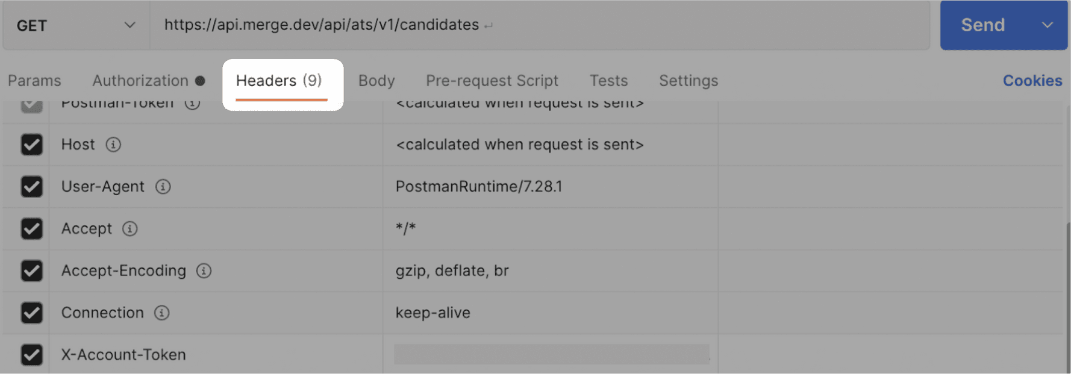1071x388 pixels.
Task: Click the Accept-Encoding info icon
Action: pos(204,271)
